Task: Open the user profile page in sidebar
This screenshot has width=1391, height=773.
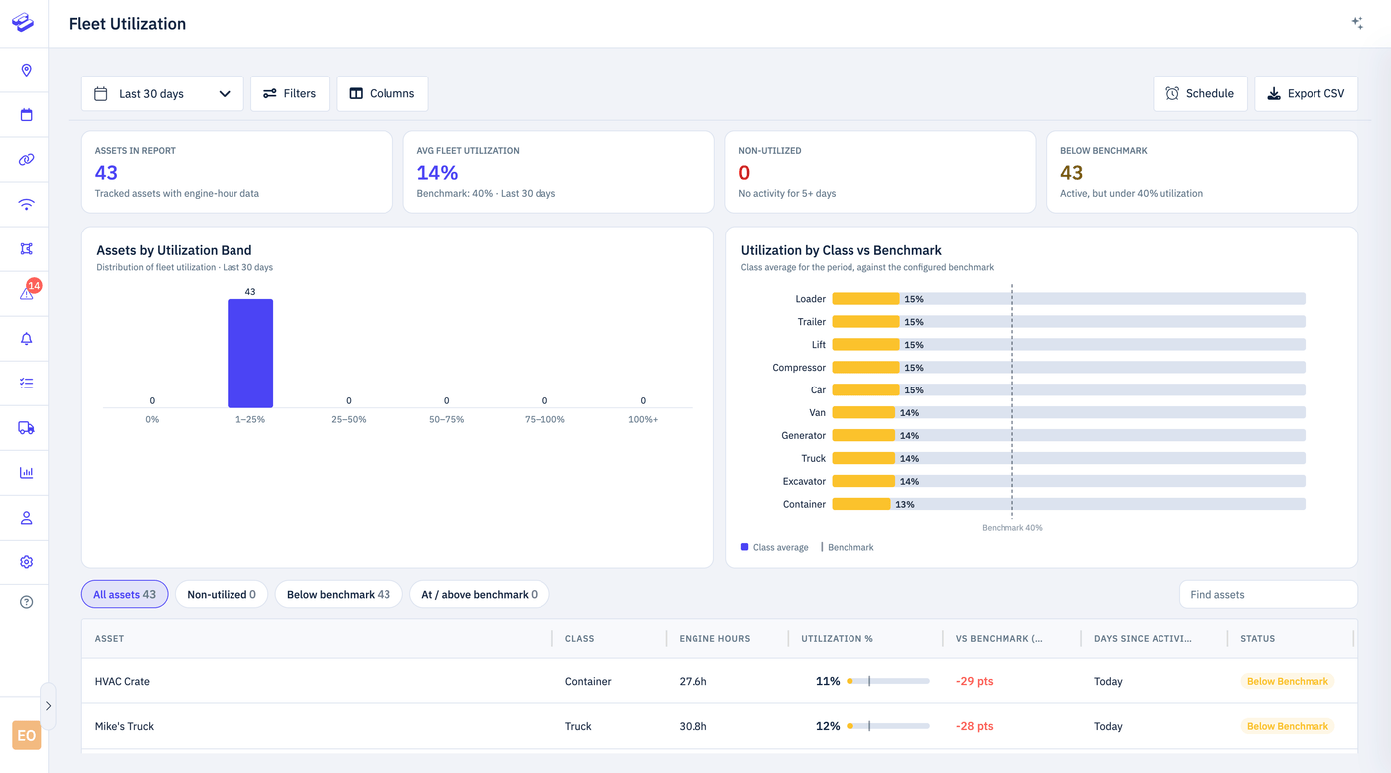Action: coord(27,518)
